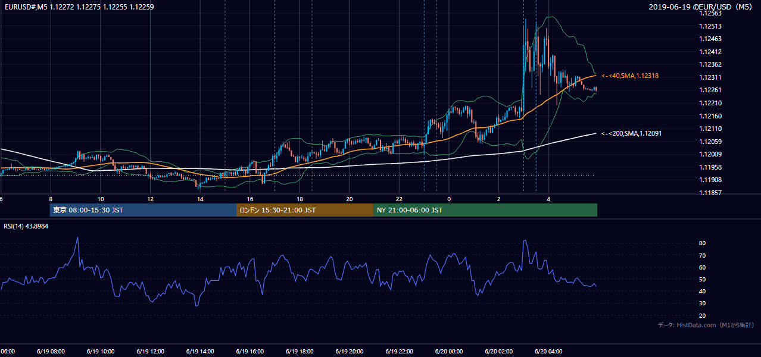761x357 pixels.
Task: Click RSI axis level 80
Action: click(703, 243)
